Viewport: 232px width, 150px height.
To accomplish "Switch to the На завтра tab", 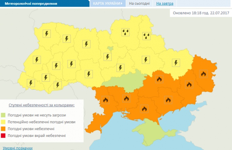I will (165, 4).
